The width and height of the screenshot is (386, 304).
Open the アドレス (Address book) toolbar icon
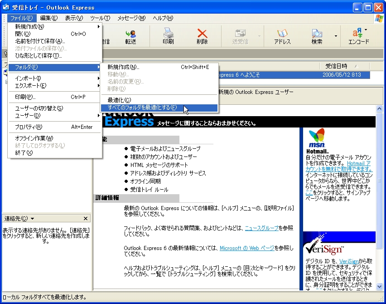[x=282, y=36]
